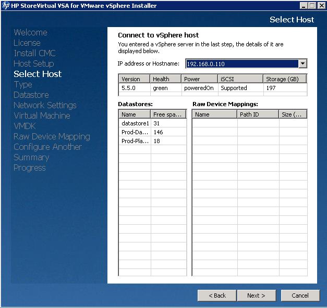Select the License step in sidebar

click(x=27, y=43)
